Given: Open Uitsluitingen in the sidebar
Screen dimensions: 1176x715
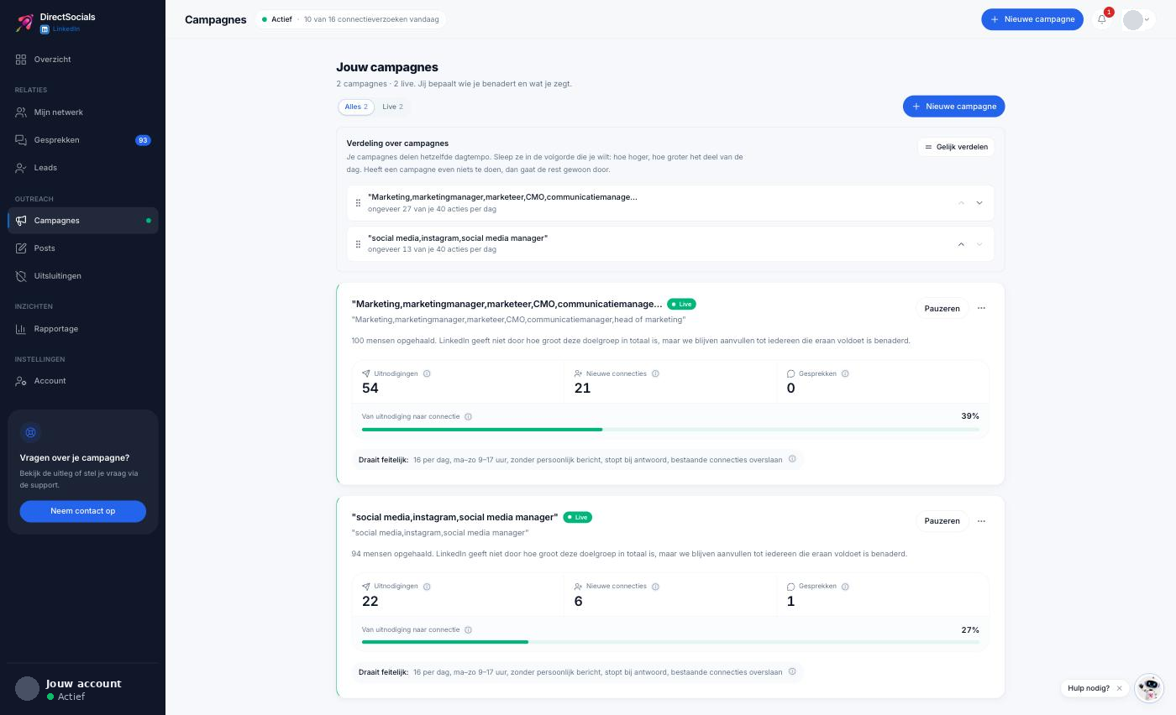Looking at the screenshot, I should 82,276.
